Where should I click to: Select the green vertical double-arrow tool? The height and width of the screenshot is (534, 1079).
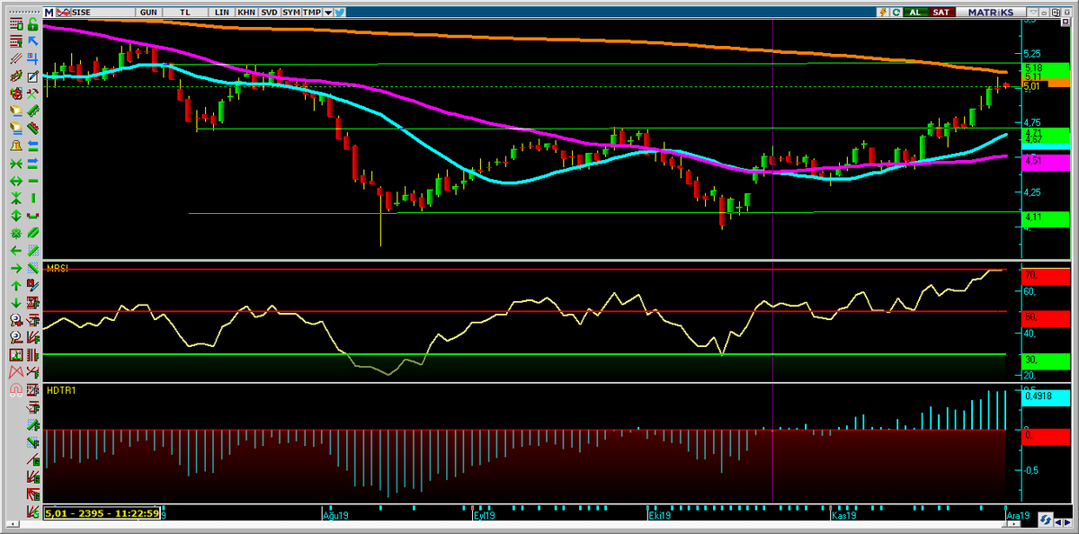(x=16, y=215)
